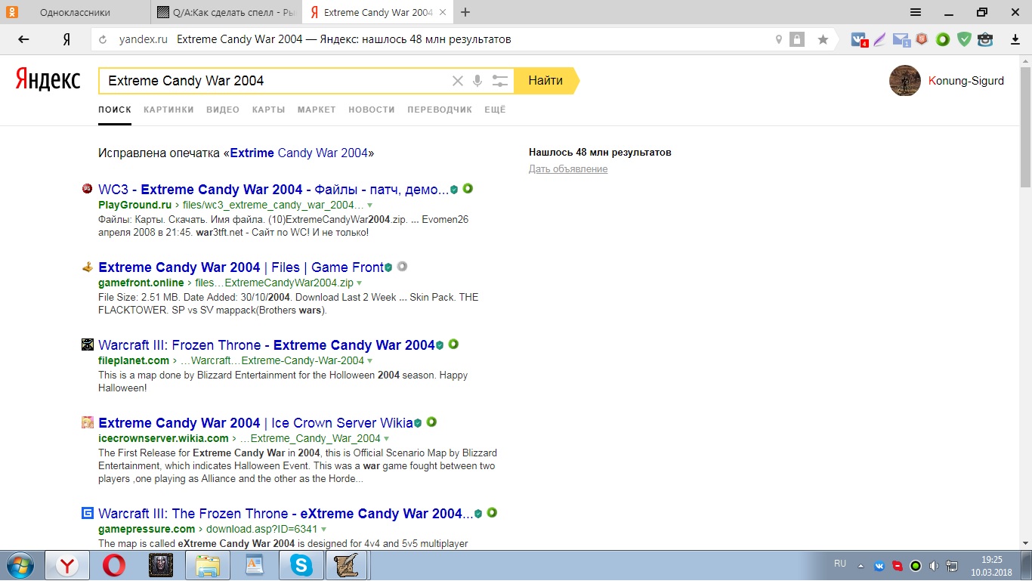Open the WC3 - Extreme Candy War 2004 result
The width and height of the screenshot is (1032, 584).
[273, 190]
